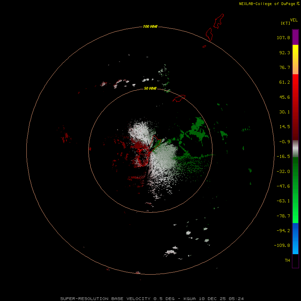Viewport: 301px width, 301px height.
Task: Click the 100 NMI range ring label
Action: (x=150, y=26)
